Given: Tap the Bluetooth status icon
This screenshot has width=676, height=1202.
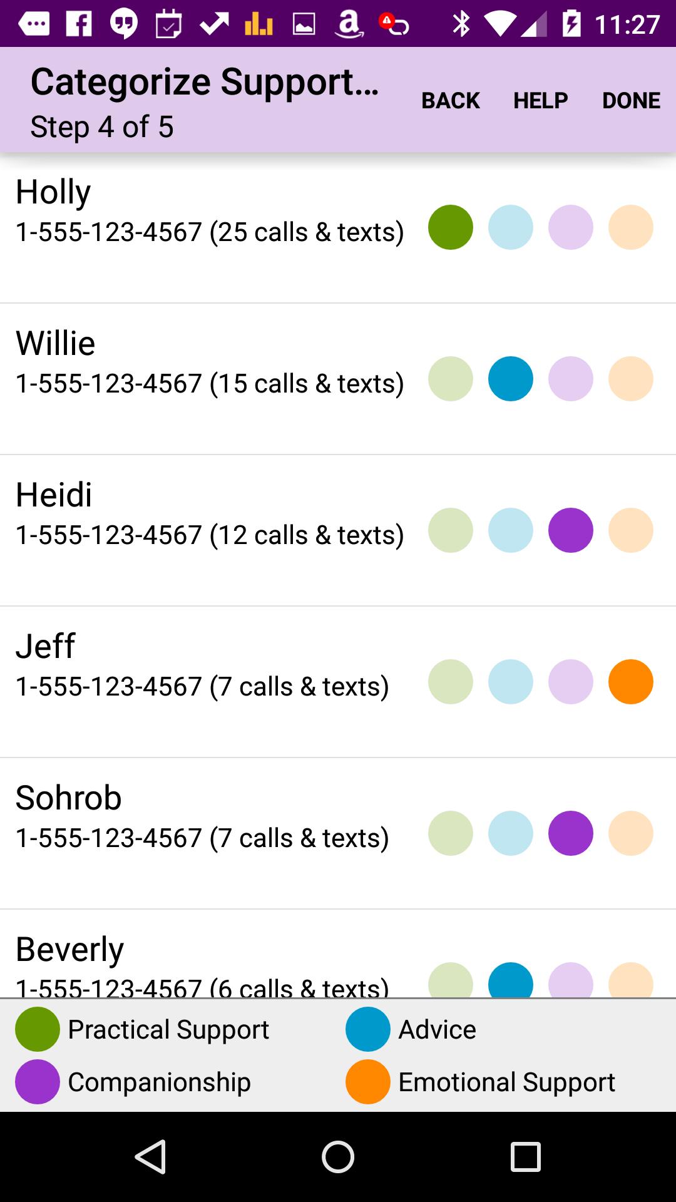Looking at the screenshot, I should (461, 24).
